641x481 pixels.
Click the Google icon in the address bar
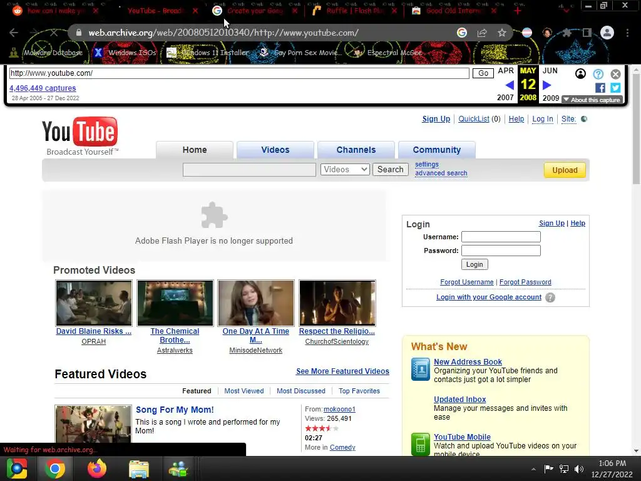[x=462, y=33]
